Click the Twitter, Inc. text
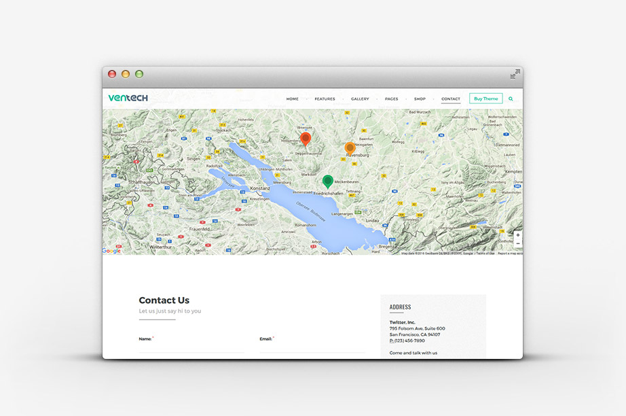Viewport: 626px width, 416px height. [403, 322]
